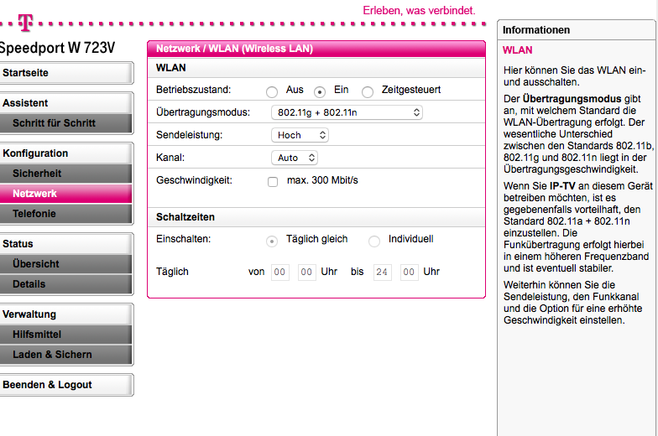
Task: Go to the Hilfsmittel page
Action: [65, 335]
